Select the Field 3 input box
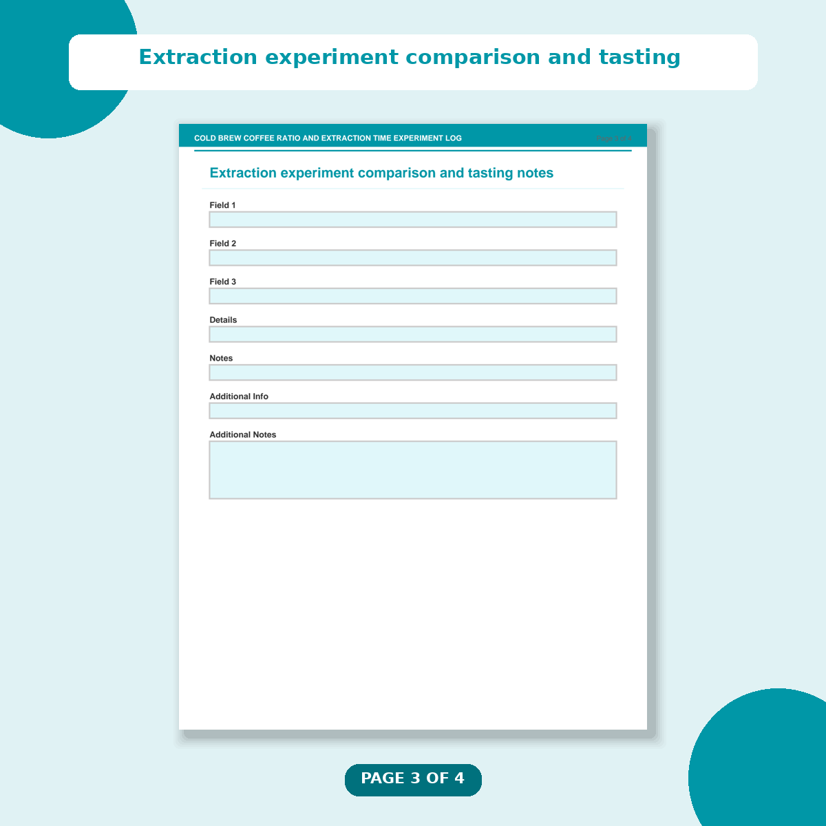Viewport: 826px width, 826px height. (413, 296)
